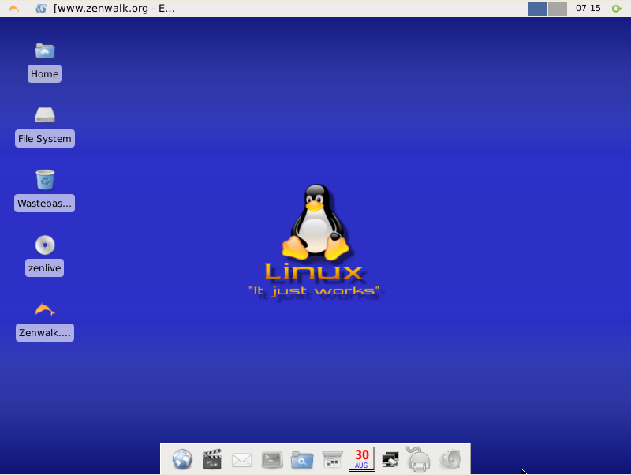Select the www.zenwalk.org taskbar window button
Viewport: 631px width, 475px height.
click(106, 8)
